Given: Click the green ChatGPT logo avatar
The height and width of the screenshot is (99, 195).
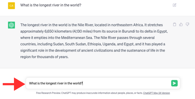Looking at the screenshot, I should click(11, 25).
